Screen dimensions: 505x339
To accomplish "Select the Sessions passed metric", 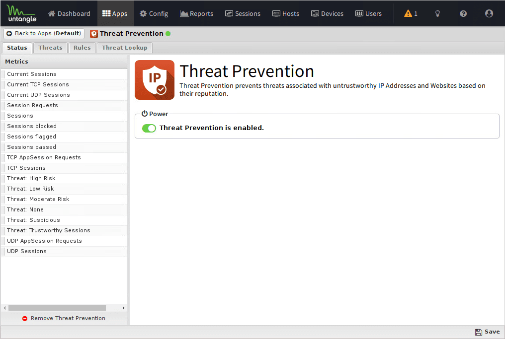I will 64,147.
